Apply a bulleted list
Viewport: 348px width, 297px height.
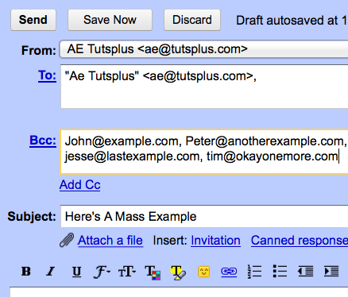[280, 272]
